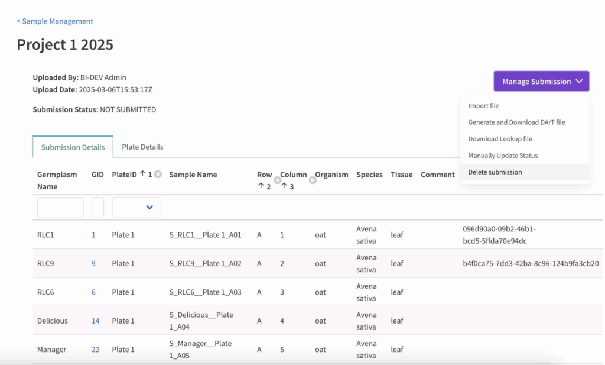605x365 pixels.
Task: Clear the Row column sort via x icon
Action: (x=277, y=180)
